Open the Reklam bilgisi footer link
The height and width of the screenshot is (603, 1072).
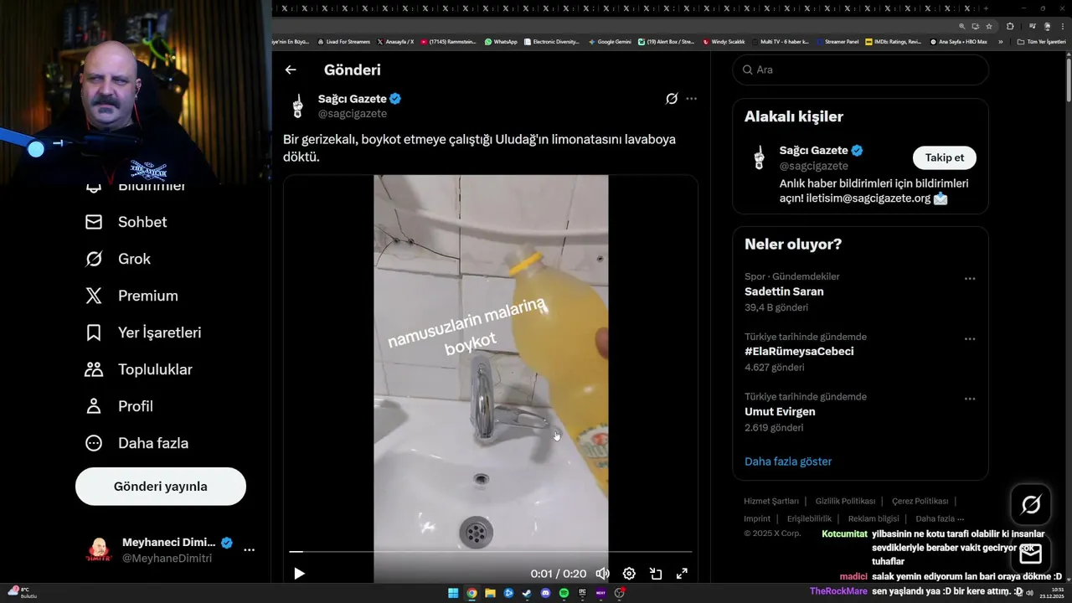pyautogui.click(x=874, y=518)
